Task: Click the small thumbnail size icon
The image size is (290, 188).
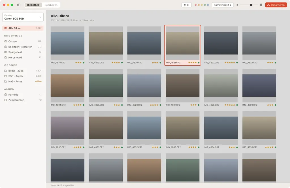Action: [238, 5]
